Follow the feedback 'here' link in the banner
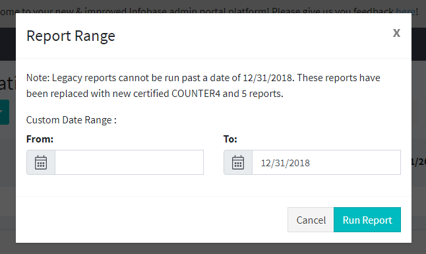This screenshot has height=254, width=426. pyautogui.click(x=406, y=11)
